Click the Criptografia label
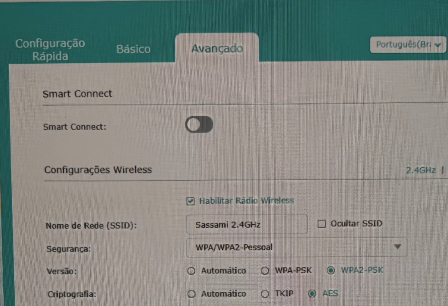Screen dimensions: 448x306 coord(72,294)
